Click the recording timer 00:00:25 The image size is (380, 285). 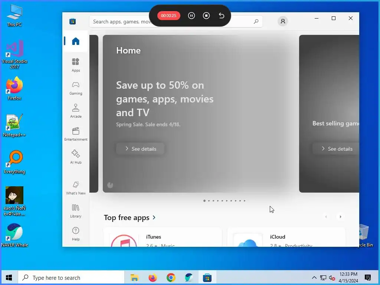pos(169,16)
